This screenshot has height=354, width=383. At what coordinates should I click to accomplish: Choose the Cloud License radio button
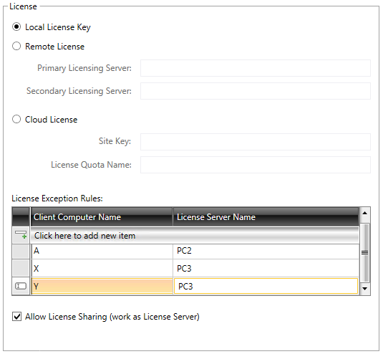[x=16, y=119]
